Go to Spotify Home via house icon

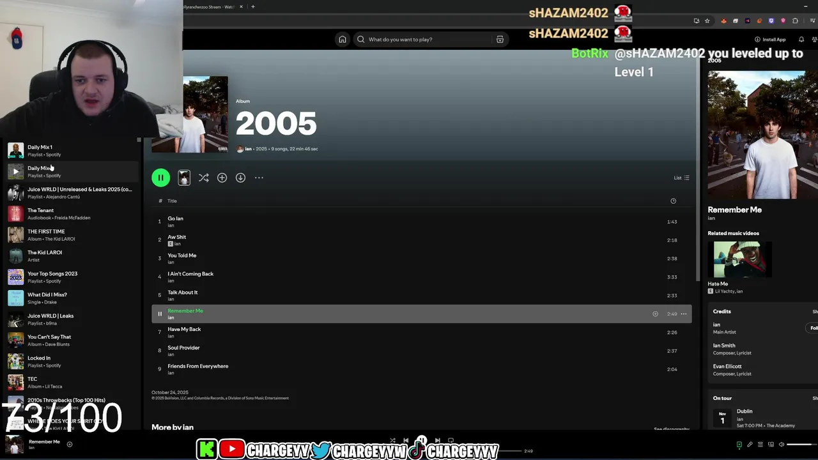click(x=343, y=40)
